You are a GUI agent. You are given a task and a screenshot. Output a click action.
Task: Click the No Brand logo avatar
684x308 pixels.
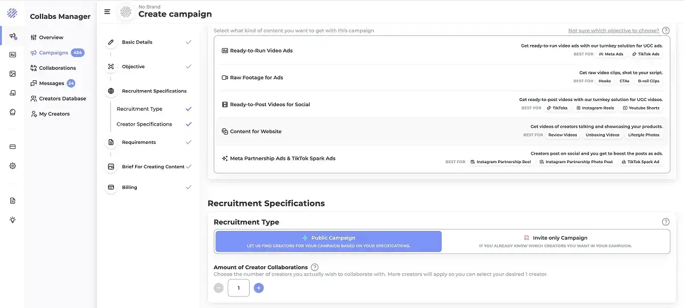click(x=125, y=11)
